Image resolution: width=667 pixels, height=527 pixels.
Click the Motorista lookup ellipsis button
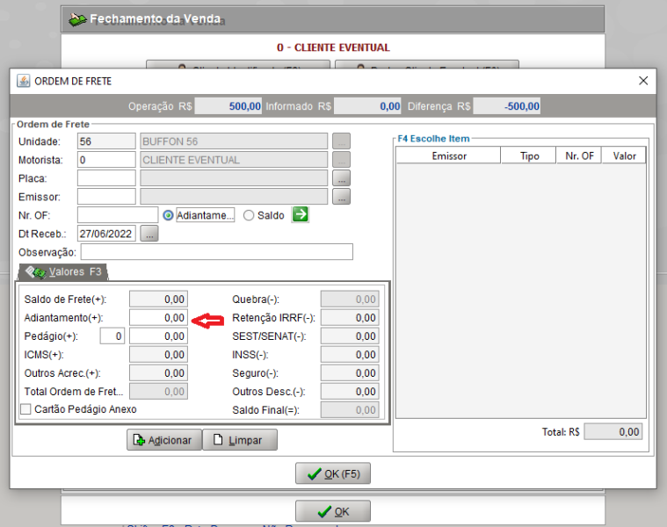(x=341, y=160)
